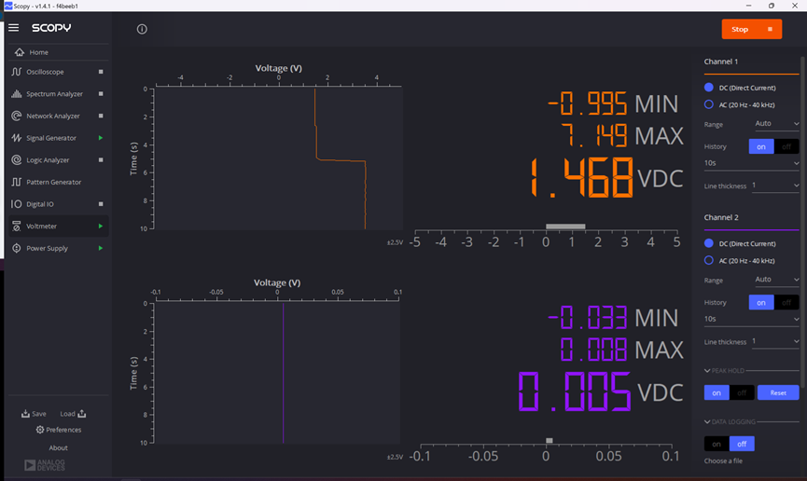The width and height of the screenshot is (807, 481).
Task: Click the Home house icon
Action: (20, 52)
